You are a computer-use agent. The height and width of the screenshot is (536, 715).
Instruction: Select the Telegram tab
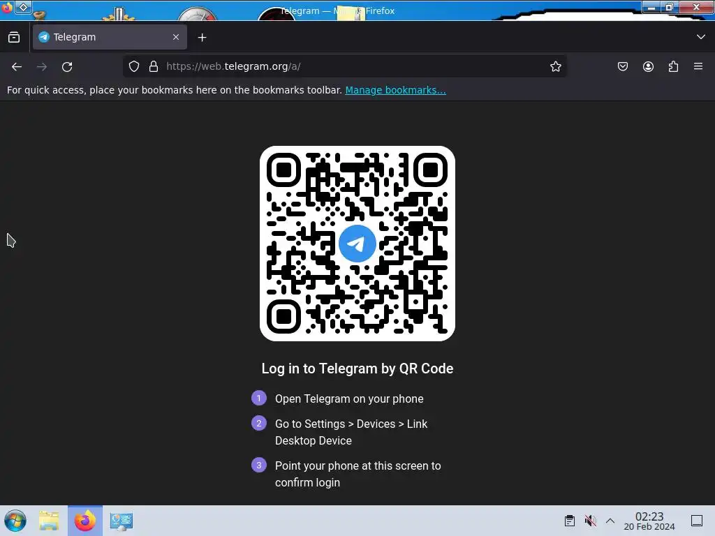110,37
